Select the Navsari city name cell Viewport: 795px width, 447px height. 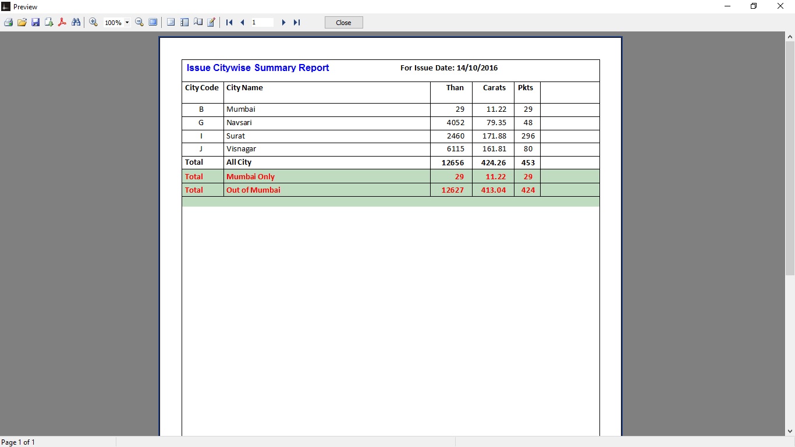(x=327, y=123)
